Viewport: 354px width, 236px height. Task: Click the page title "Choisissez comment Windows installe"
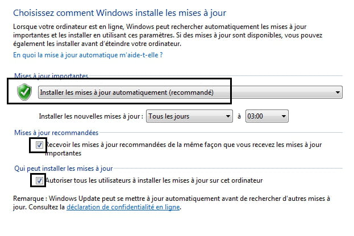(120, 13)
